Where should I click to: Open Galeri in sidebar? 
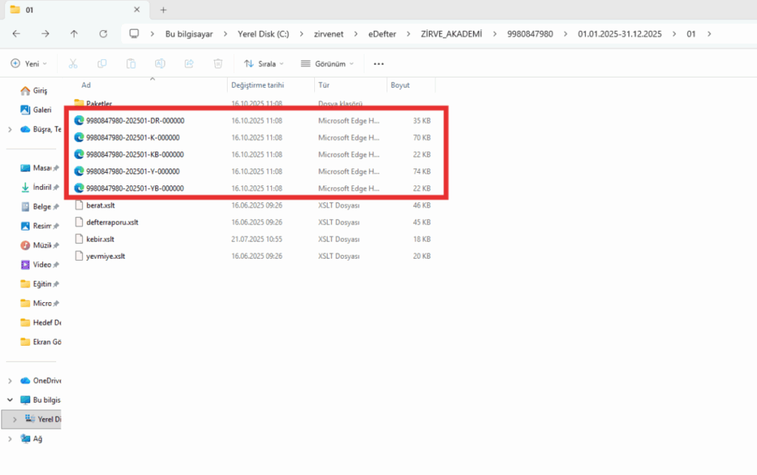[35, 110]
